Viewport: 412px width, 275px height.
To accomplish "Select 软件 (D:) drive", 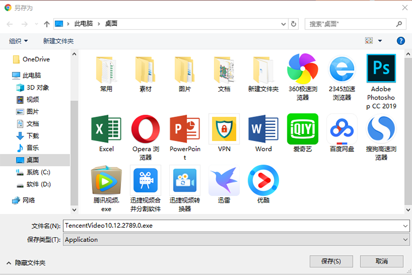I will [x=34, y=184].
